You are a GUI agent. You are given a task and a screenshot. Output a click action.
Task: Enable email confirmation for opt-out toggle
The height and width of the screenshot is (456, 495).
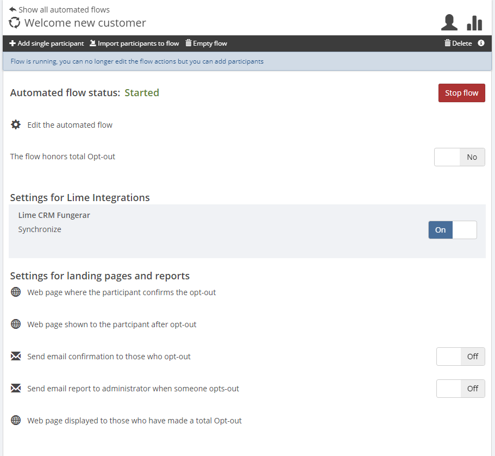tap(460, 357)
